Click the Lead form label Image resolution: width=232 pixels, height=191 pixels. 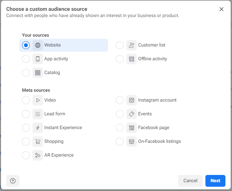[54, 114]
